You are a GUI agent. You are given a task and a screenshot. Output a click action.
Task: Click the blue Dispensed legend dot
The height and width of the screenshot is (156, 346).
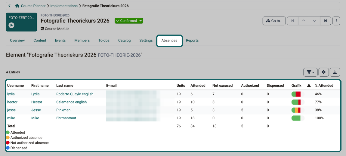click(x=8, y=148)
